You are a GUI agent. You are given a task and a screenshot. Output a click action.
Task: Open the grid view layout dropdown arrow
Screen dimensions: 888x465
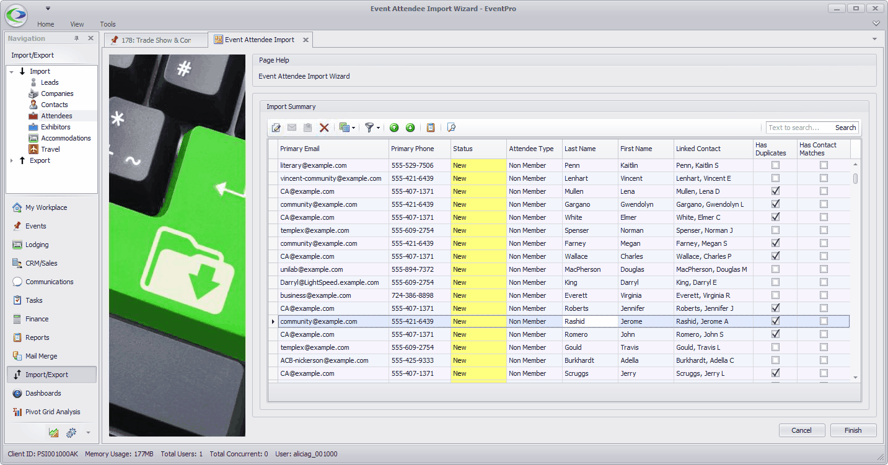point(354,128)
